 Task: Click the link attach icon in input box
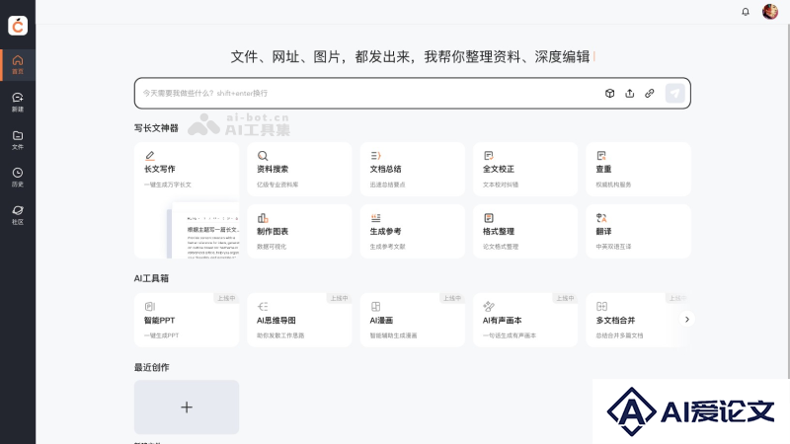tap(650, 93)
